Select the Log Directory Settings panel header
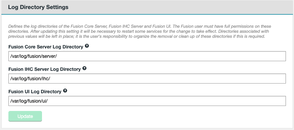Viewport: 294px width, 130px height. (147, 7)
